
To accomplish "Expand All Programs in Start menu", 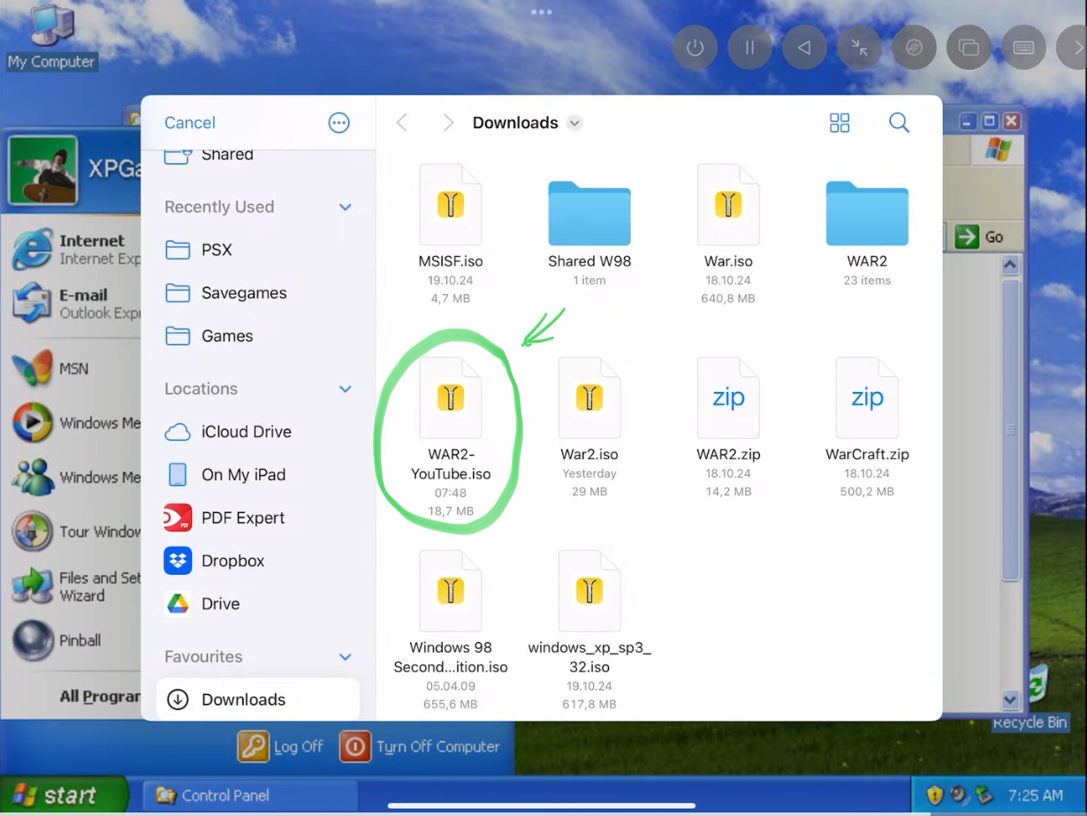I will tap(100, 697).
